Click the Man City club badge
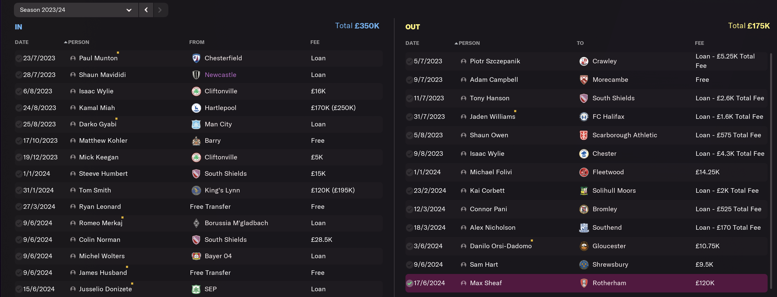This screenshot has width=777, height=297. pos(196,124)
